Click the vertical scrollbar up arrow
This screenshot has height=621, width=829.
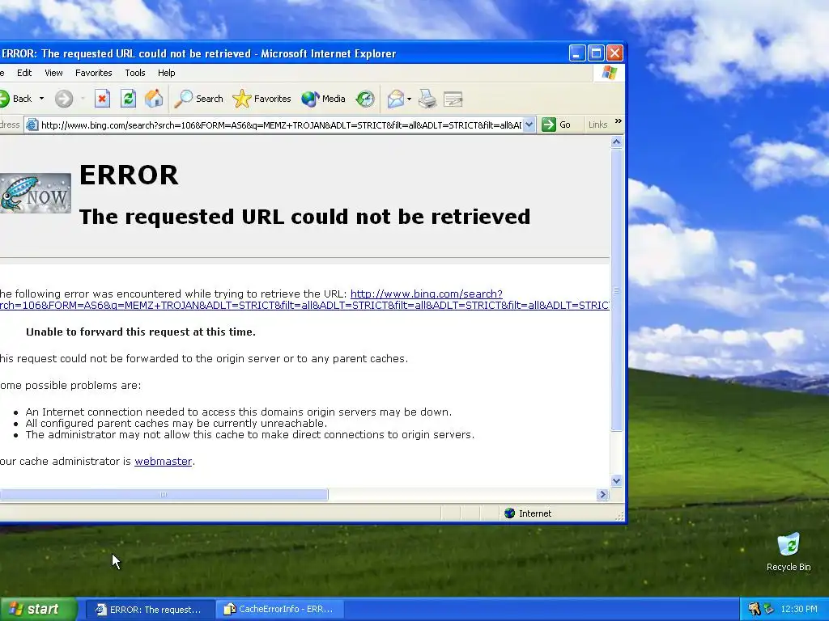[x=616, y=142]
